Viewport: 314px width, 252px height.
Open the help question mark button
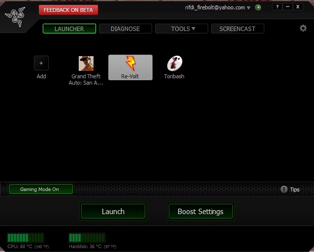pyautogui.click(x=278, y=7)
